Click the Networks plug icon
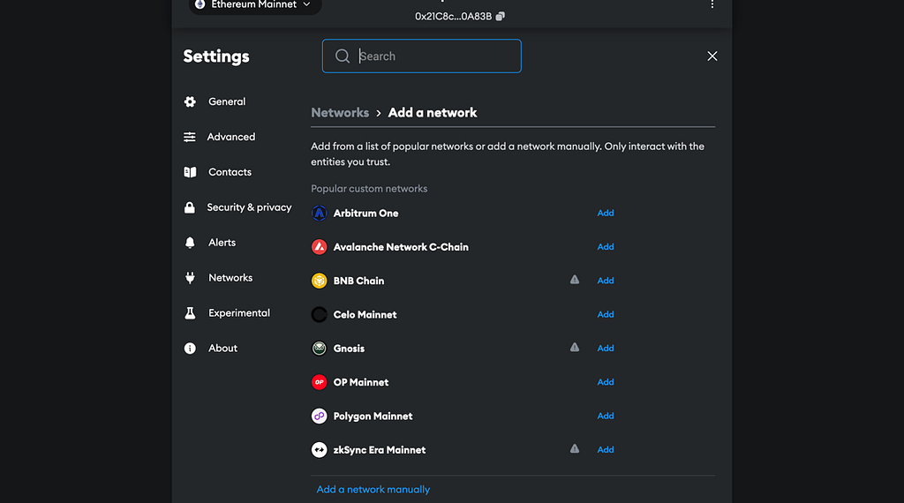Image resolution: width=904 pixels, height=503 pixels. 190,278
